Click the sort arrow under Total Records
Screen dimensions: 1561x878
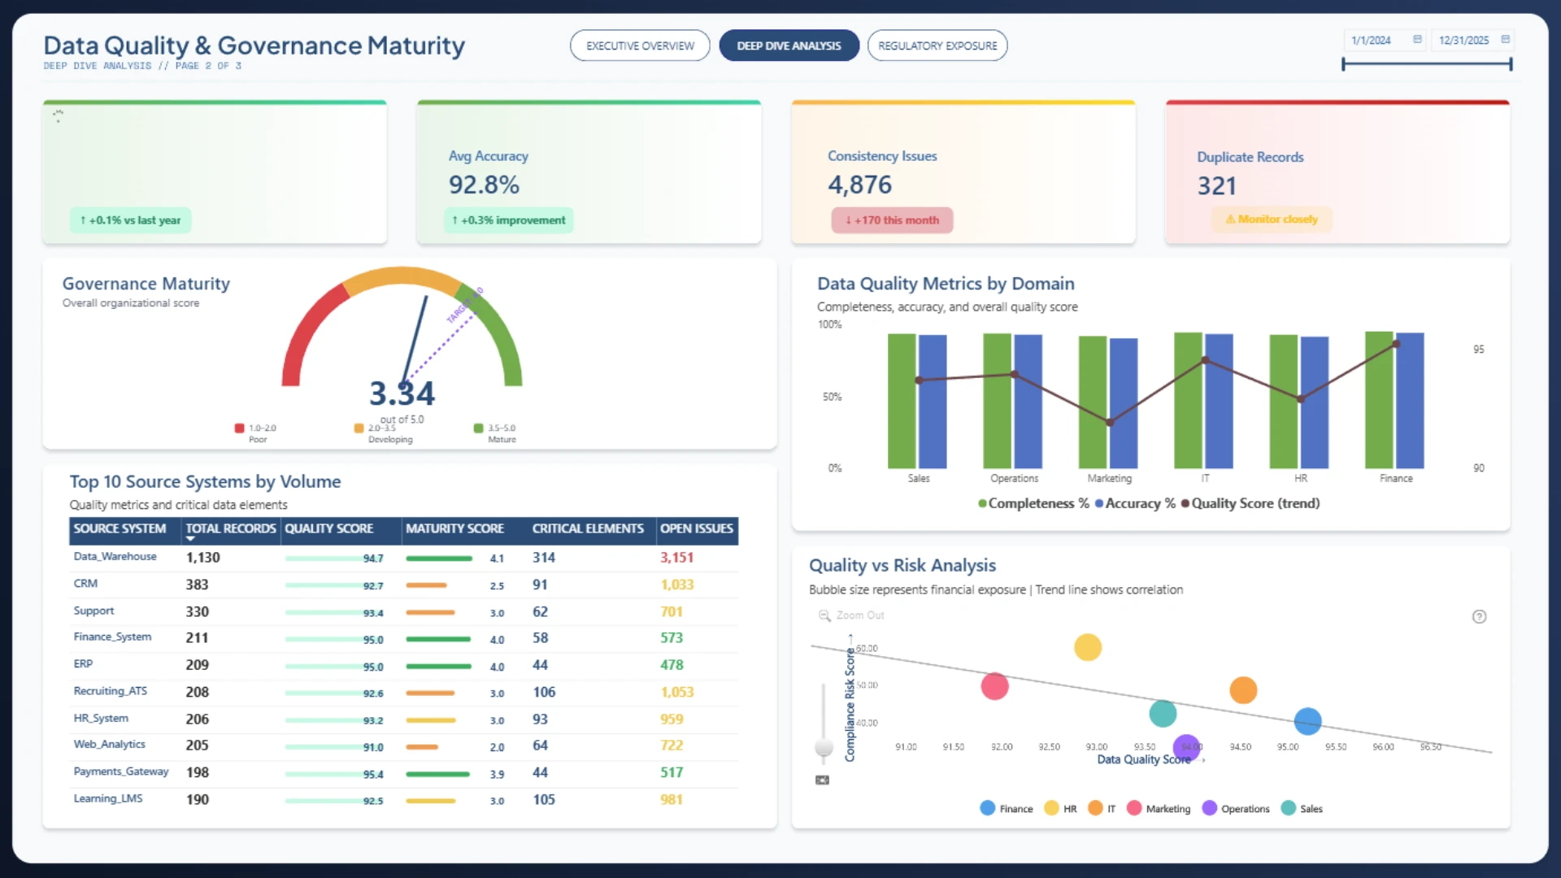pos(190,539)
